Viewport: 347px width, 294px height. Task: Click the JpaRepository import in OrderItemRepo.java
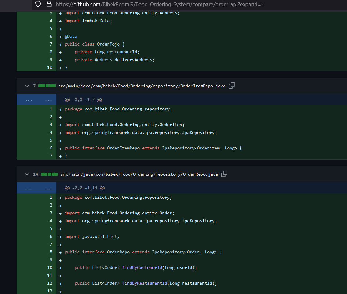point(141,133)
